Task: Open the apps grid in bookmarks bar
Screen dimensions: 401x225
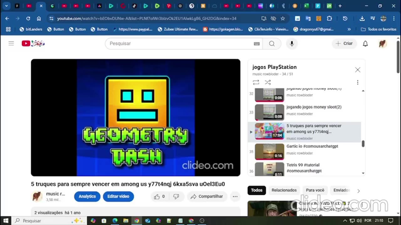Action: click(8, 29)
